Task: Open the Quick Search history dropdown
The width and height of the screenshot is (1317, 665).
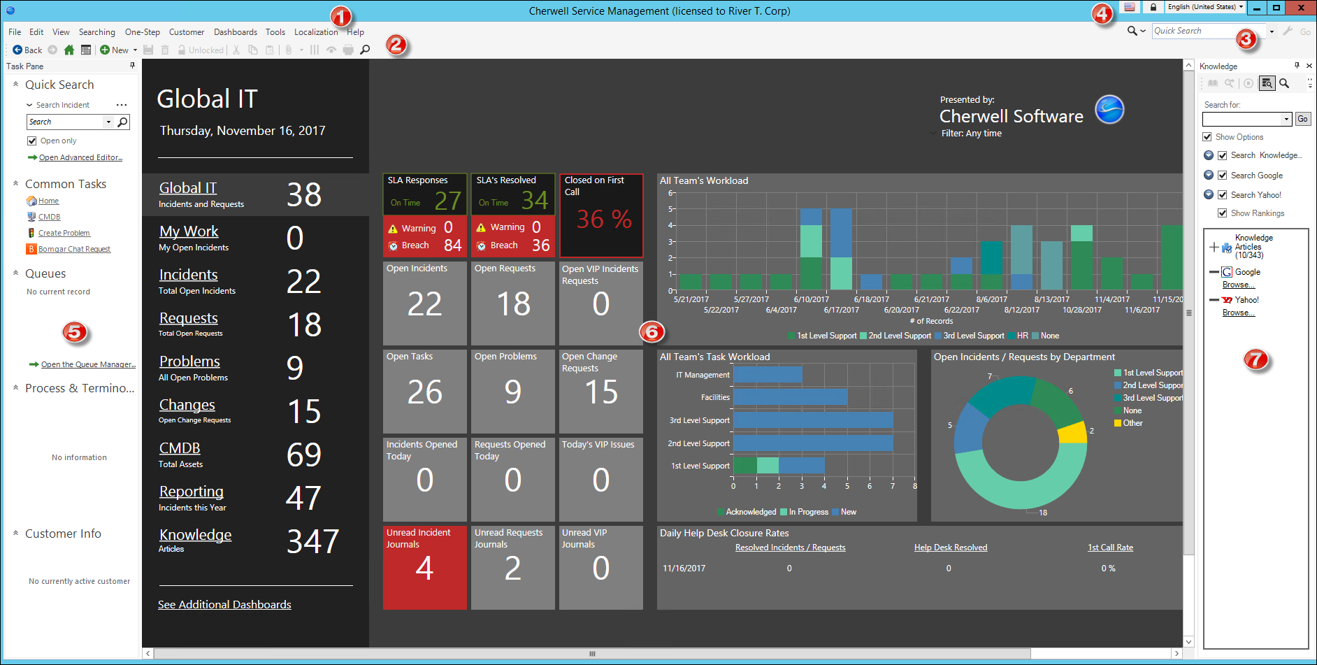Action: pyautogui.click(x=1272, y=31)
